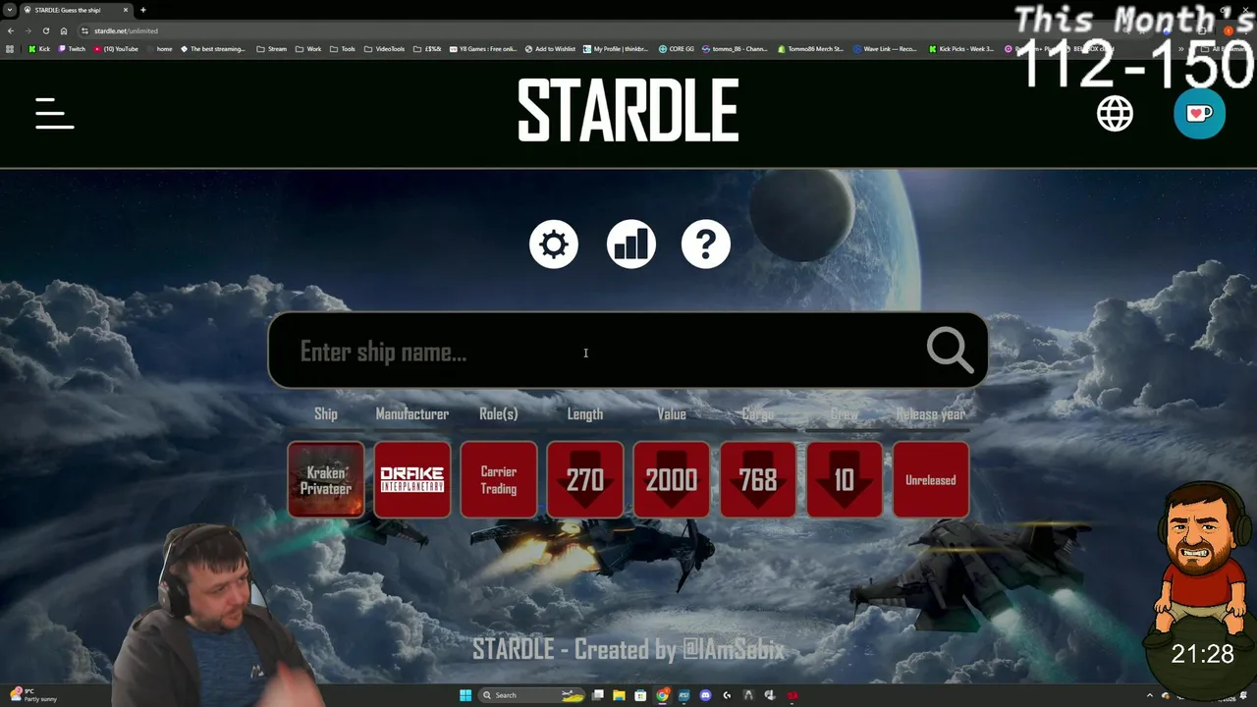The height and width of the screenshot is (707, 1257).
Task: Click the Unreleased release year tile
Action: 931,479
